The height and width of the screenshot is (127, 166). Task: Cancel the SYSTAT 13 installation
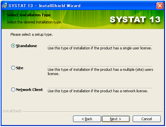(146, 119)
